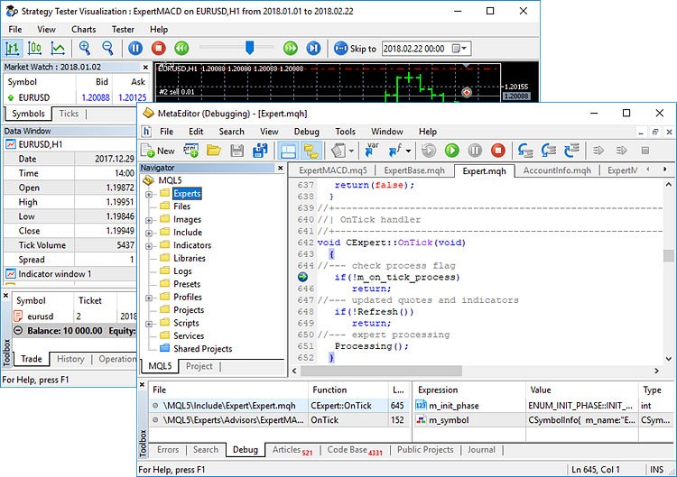
Task: Click Step Over debug icon
Action: pyautogui.click(x=548, y=151)
